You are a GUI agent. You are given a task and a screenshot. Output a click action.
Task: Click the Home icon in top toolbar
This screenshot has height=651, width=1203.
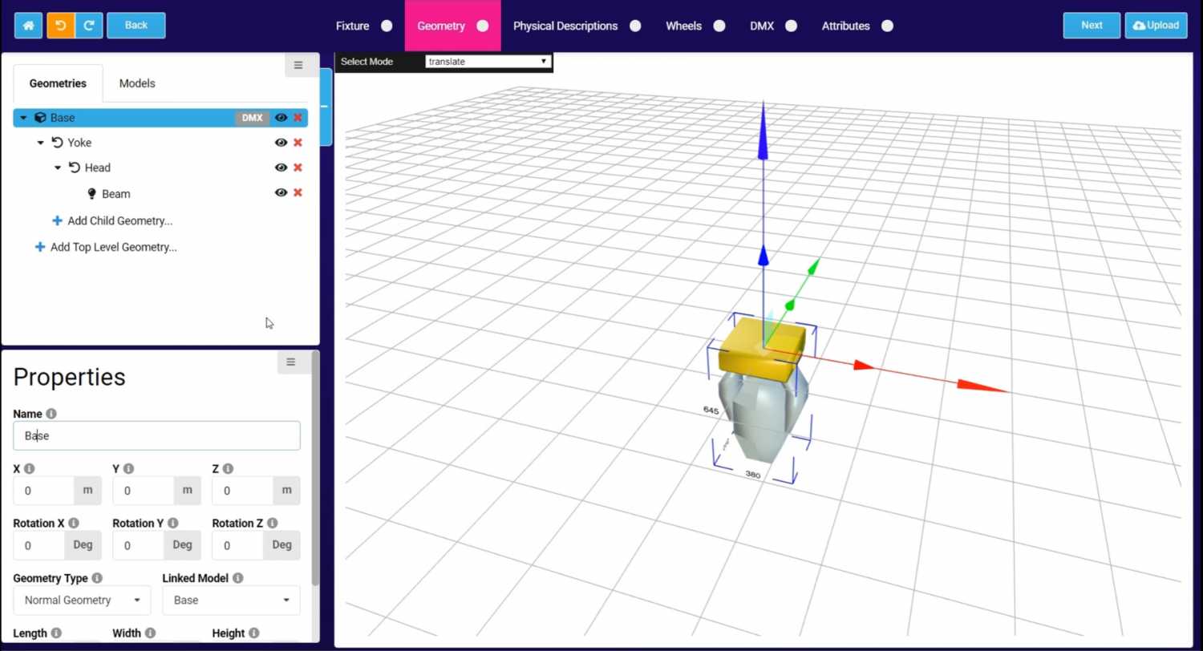point(27,25)
